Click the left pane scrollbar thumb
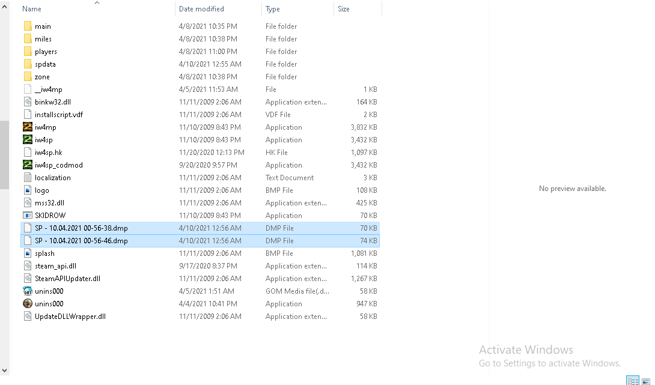 click(4, 155)
